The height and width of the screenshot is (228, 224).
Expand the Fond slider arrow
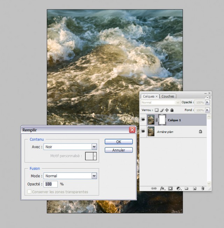(x=208, y=110)
